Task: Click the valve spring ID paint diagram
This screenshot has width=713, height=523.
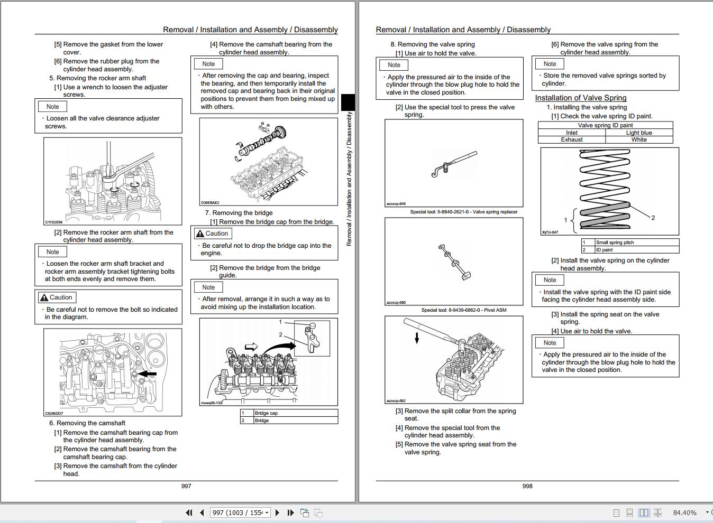Action: click(x=609, y=191)
